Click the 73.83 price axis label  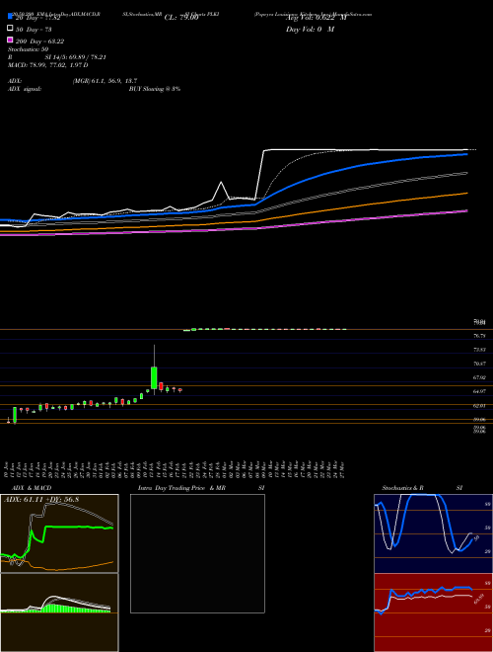coord(479,350)
